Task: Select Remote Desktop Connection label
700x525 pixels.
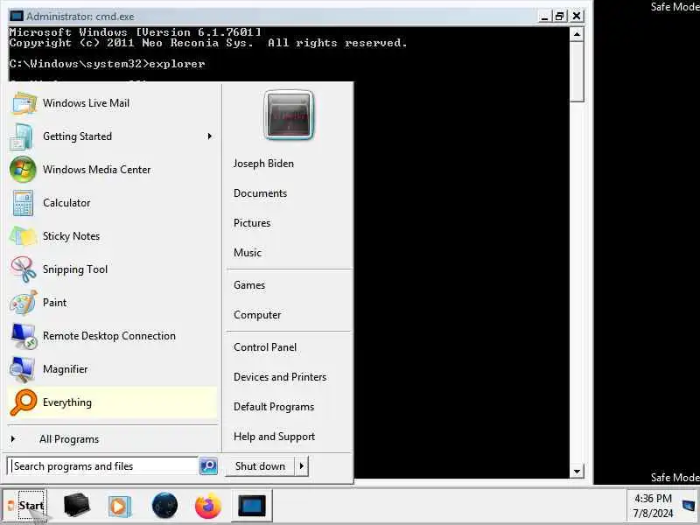Action: coord(108,336)
